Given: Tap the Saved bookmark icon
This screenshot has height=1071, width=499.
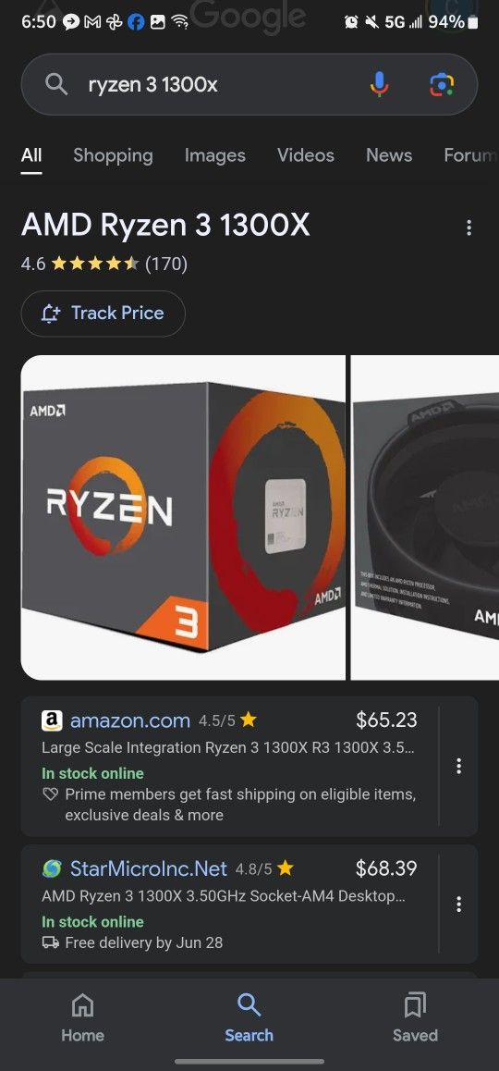Looking at the screenshot, I should pos(415,1004).
